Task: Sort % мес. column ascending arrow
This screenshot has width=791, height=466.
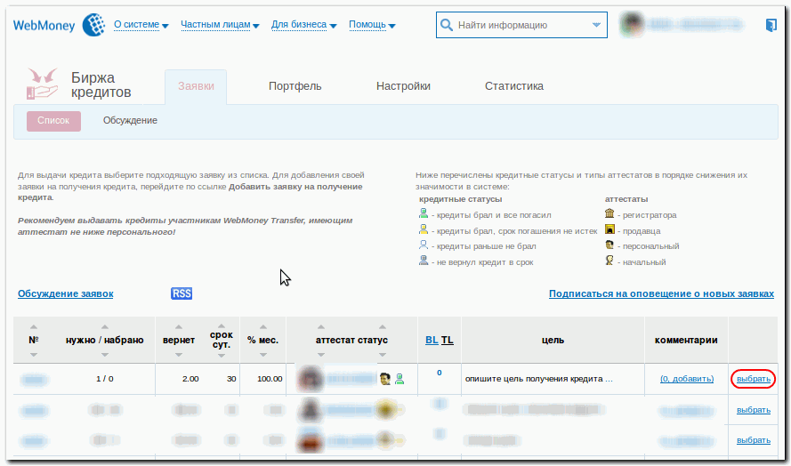Action: point(262,326)
